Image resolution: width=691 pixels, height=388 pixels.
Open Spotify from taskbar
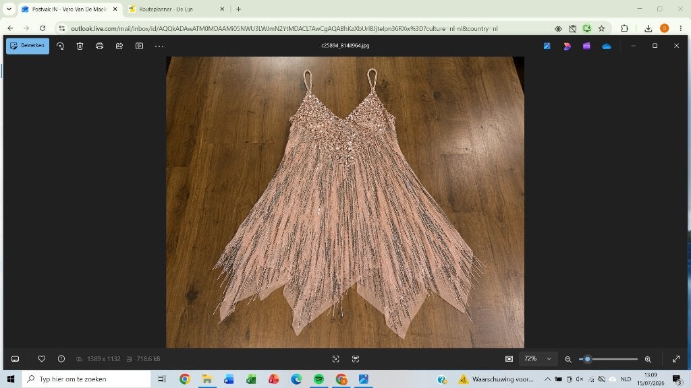[319, 379]
